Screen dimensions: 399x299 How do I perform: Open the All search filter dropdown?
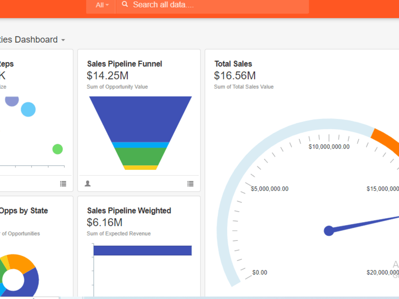[101, 5]
